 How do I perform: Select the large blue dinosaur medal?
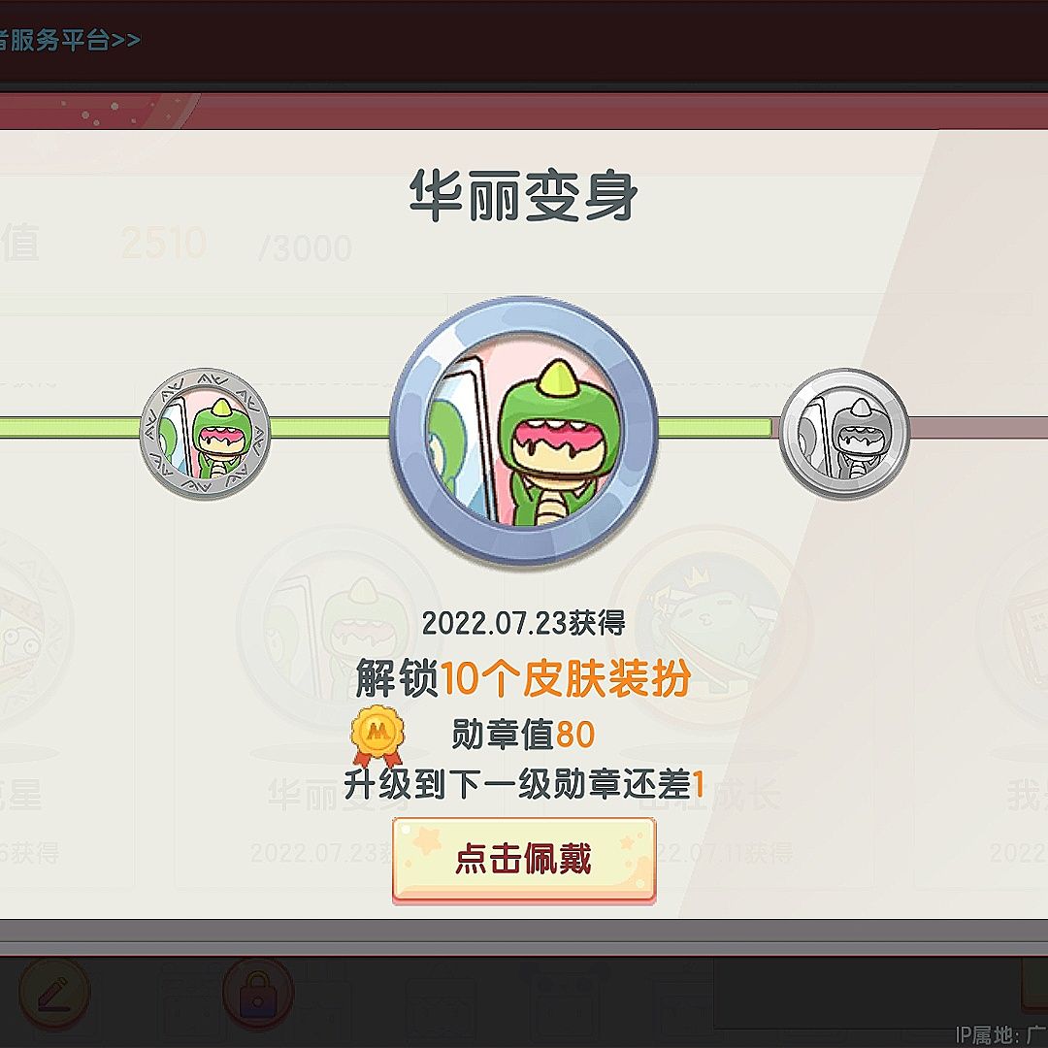pyautogui.click(x=524, y=431)
